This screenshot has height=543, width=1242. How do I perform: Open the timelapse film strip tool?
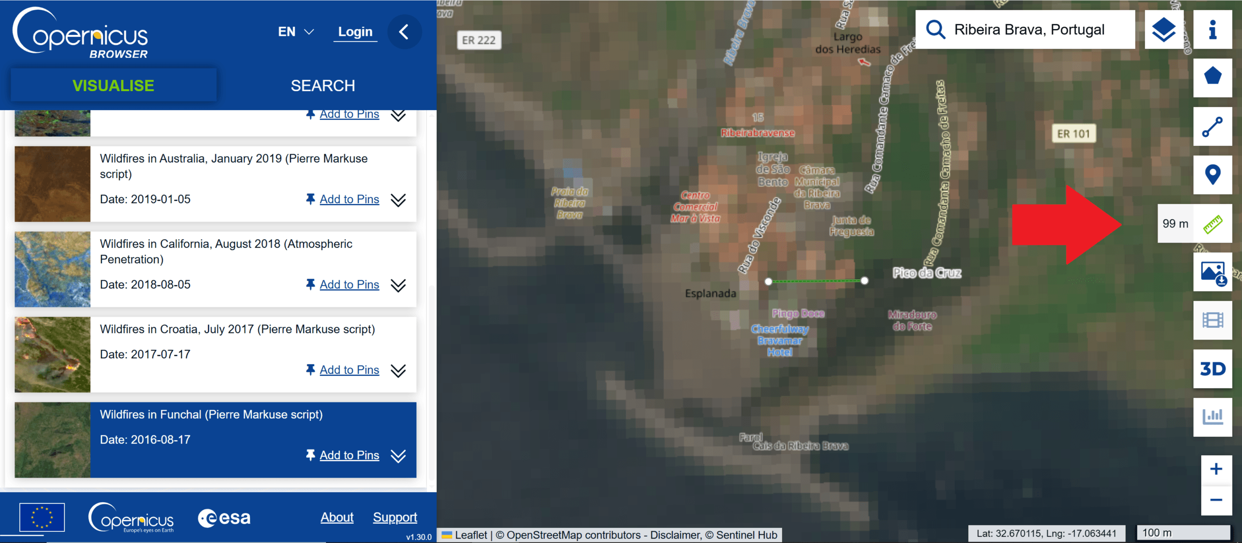point(1212,320)
